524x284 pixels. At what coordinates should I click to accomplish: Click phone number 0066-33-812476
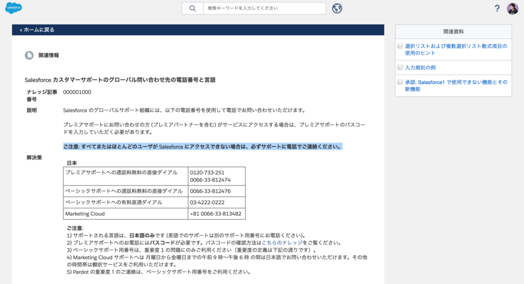click(x=210, y=191)
